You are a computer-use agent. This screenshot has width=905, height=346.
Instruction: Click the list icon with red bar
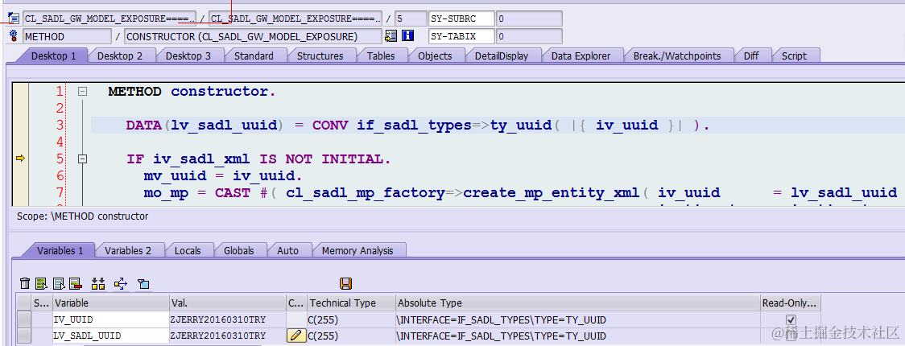click(x=76, y=283)
